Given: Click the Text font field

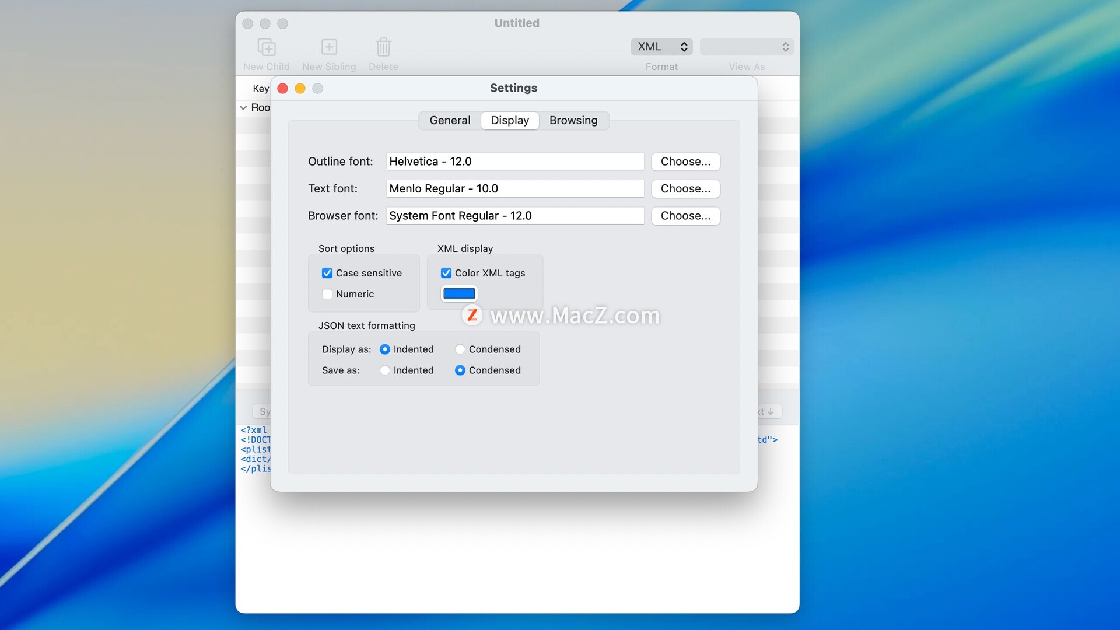Looking at the screenshot, I should pyautogui.click(x=514, y=189).
